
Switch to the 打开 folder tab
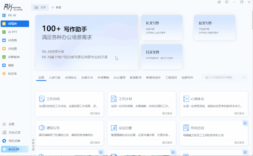[40, 8]
